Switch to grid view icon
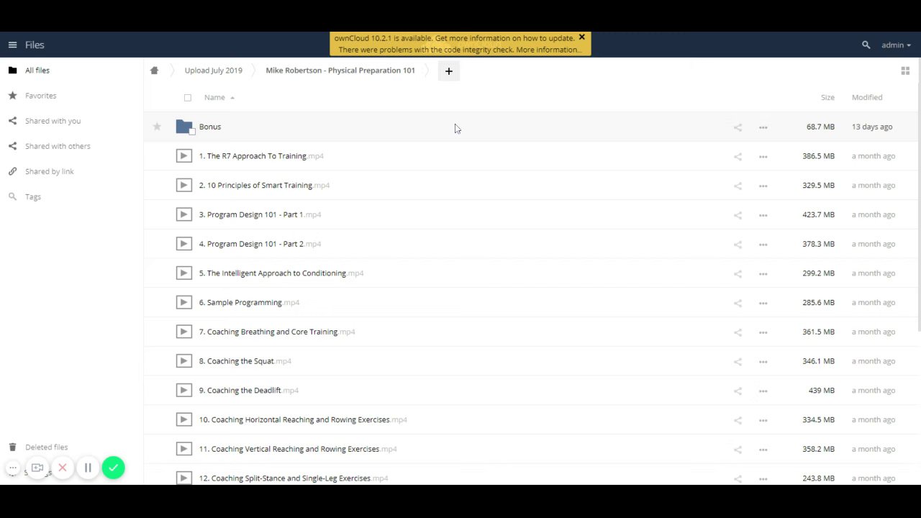The width and height of the screenshot is (921, 518). 905,71
